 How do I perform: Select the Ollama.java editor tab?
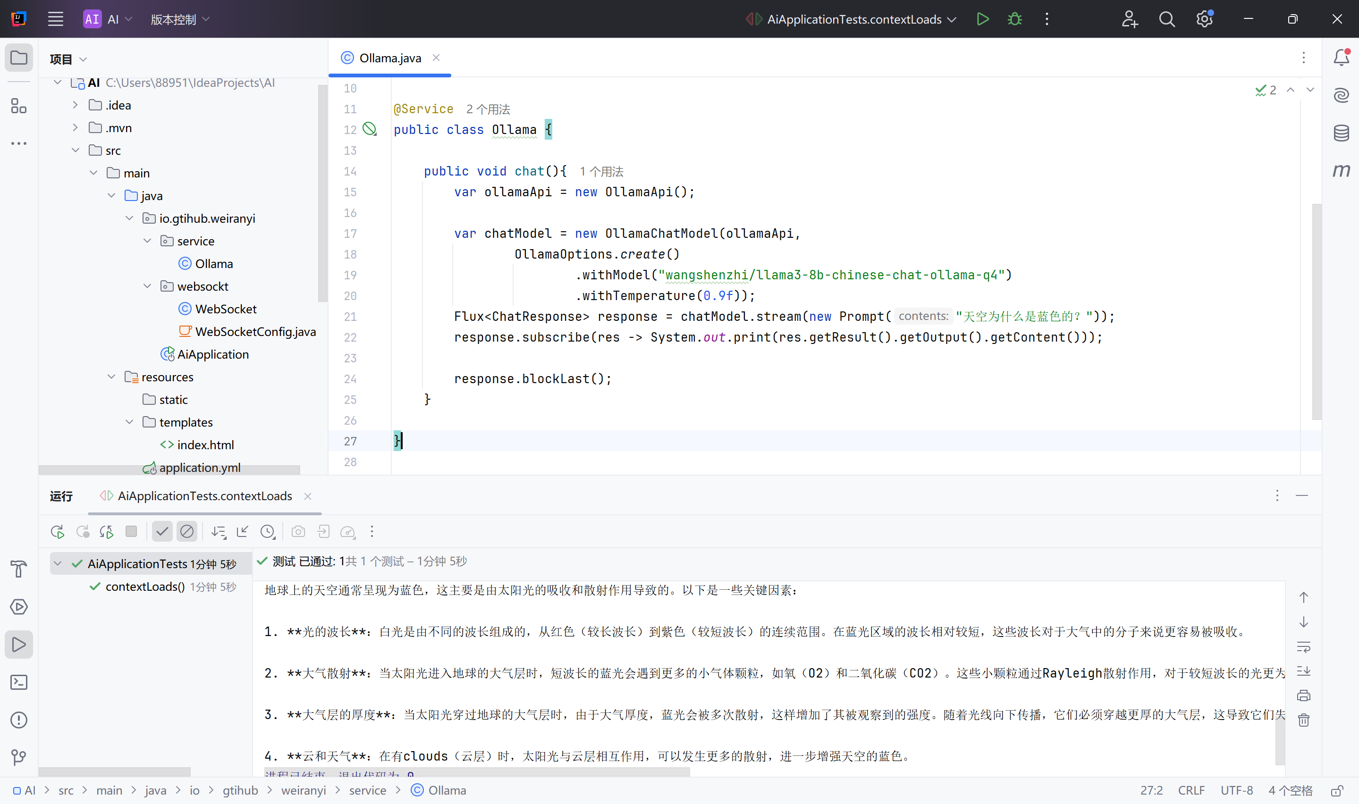[x=389, y=58]
